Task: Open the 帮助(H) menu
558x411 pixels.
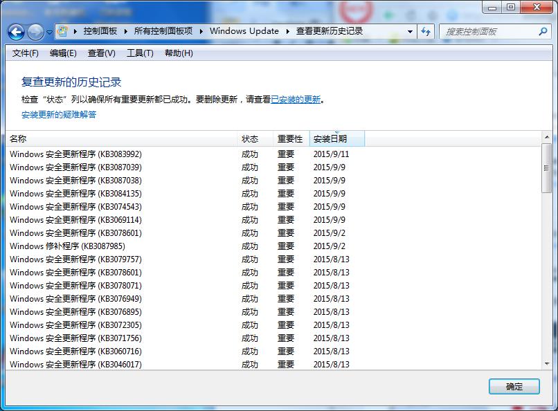Action: pyautogui.click(x=179, y=53)
